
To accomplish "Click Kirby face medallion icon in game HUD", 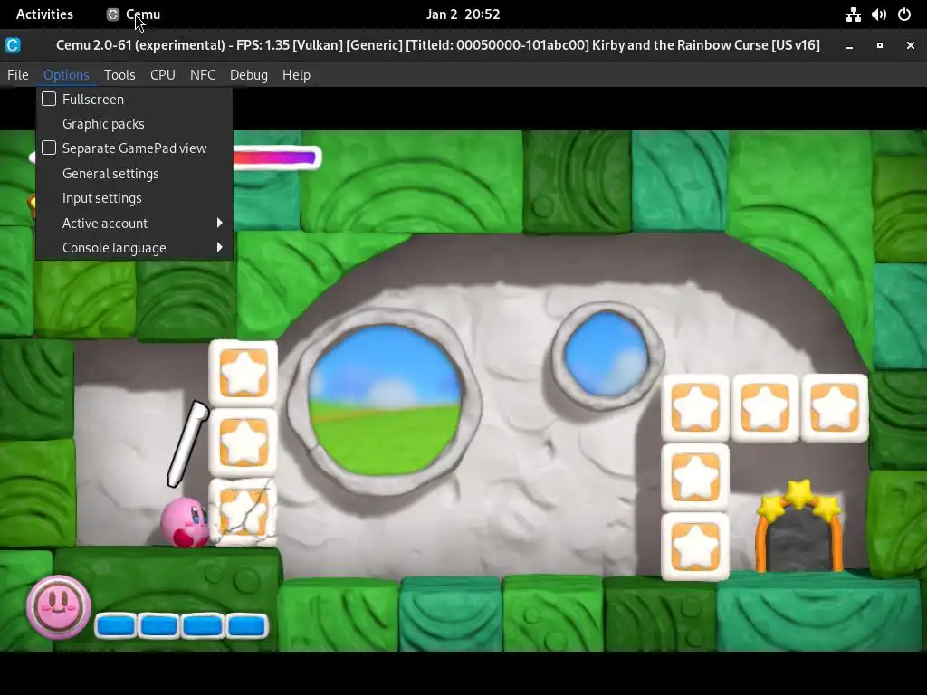I will point(58,606).
